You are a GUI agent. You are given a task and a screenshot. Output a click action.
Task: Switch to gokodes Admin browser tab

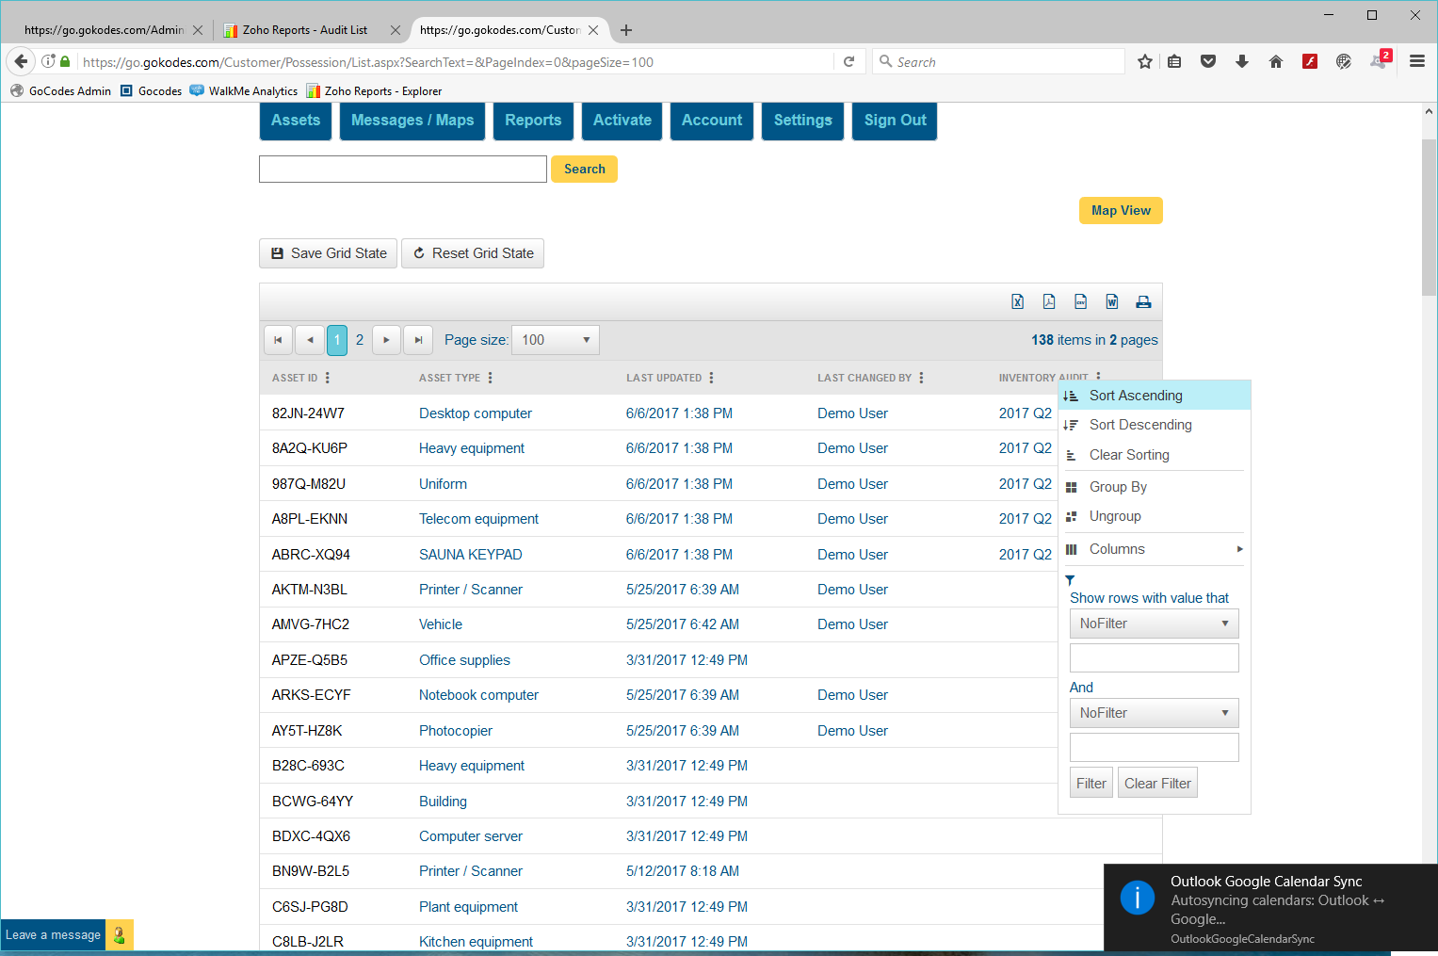tap(105, 30)
